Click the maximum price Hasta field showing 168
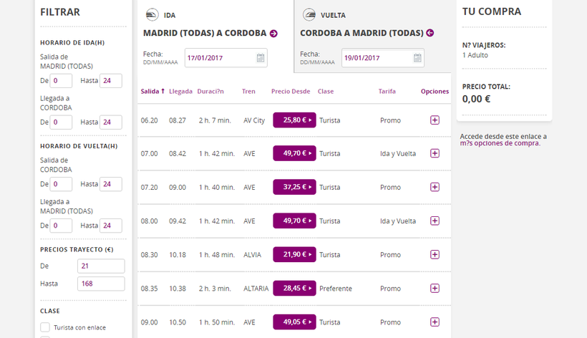587x338 pixels. (101, 284)
